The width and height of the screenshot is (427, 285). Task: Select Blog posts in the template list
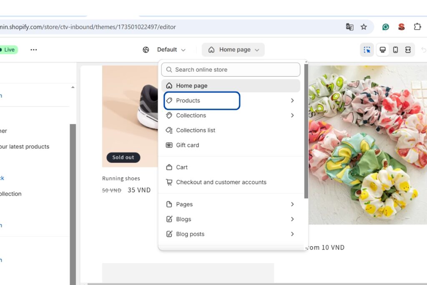tap(231, 234)
